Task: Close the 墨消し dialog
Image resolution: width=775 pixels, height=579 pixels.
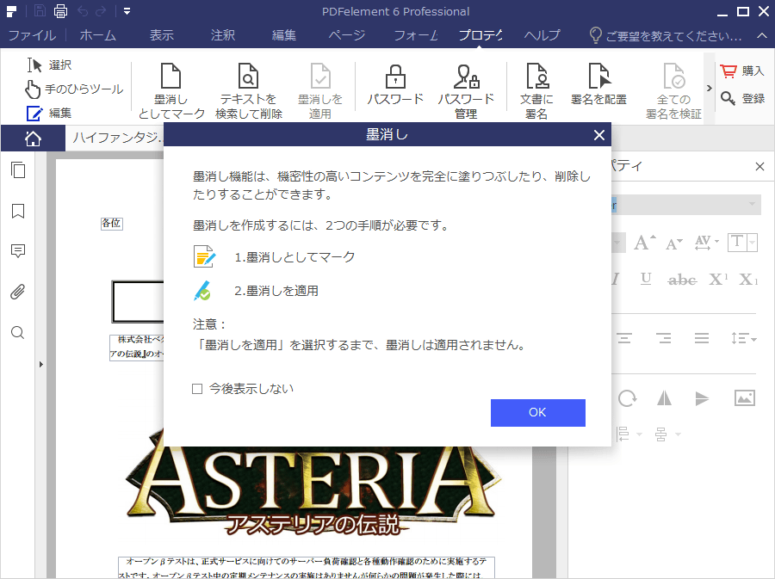Action: click(599, 135)
